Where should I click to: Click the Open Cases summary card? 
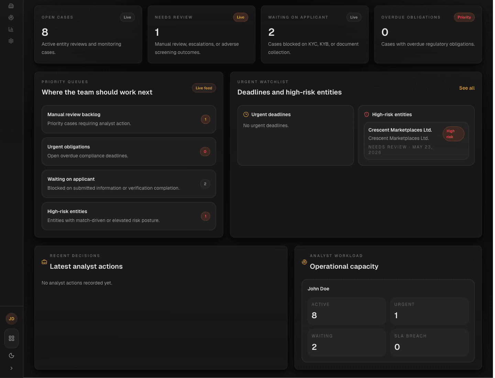[88, 34]
